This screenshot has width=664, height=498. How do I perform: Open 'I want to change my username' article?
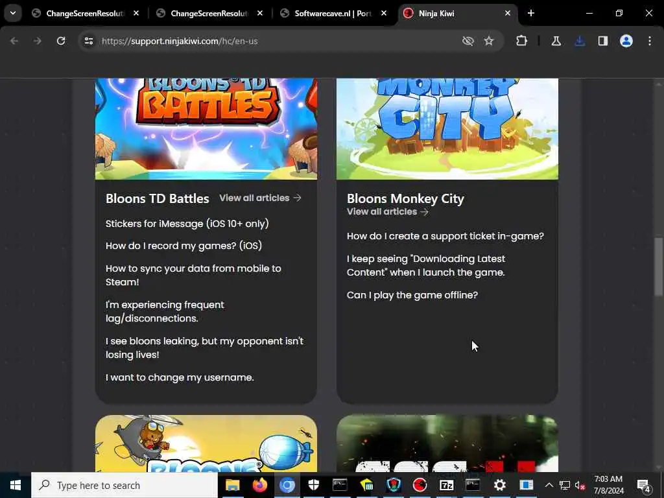click(x=180, y=377)
